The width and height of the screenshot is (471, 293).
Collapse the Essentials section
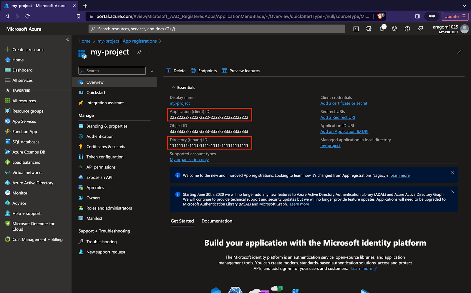173,87
